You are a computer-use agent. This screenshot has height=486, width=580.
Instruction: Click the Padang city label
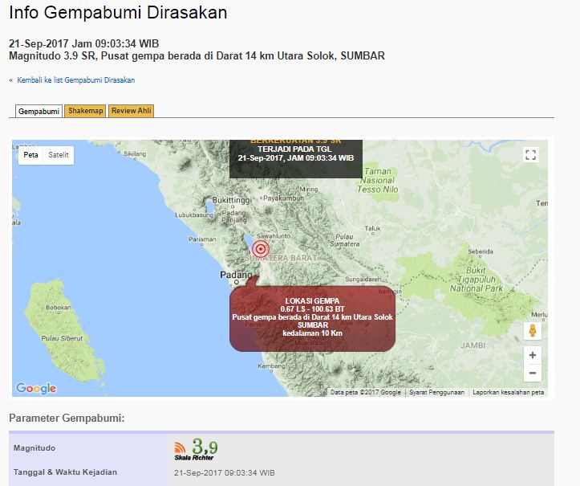236,275
